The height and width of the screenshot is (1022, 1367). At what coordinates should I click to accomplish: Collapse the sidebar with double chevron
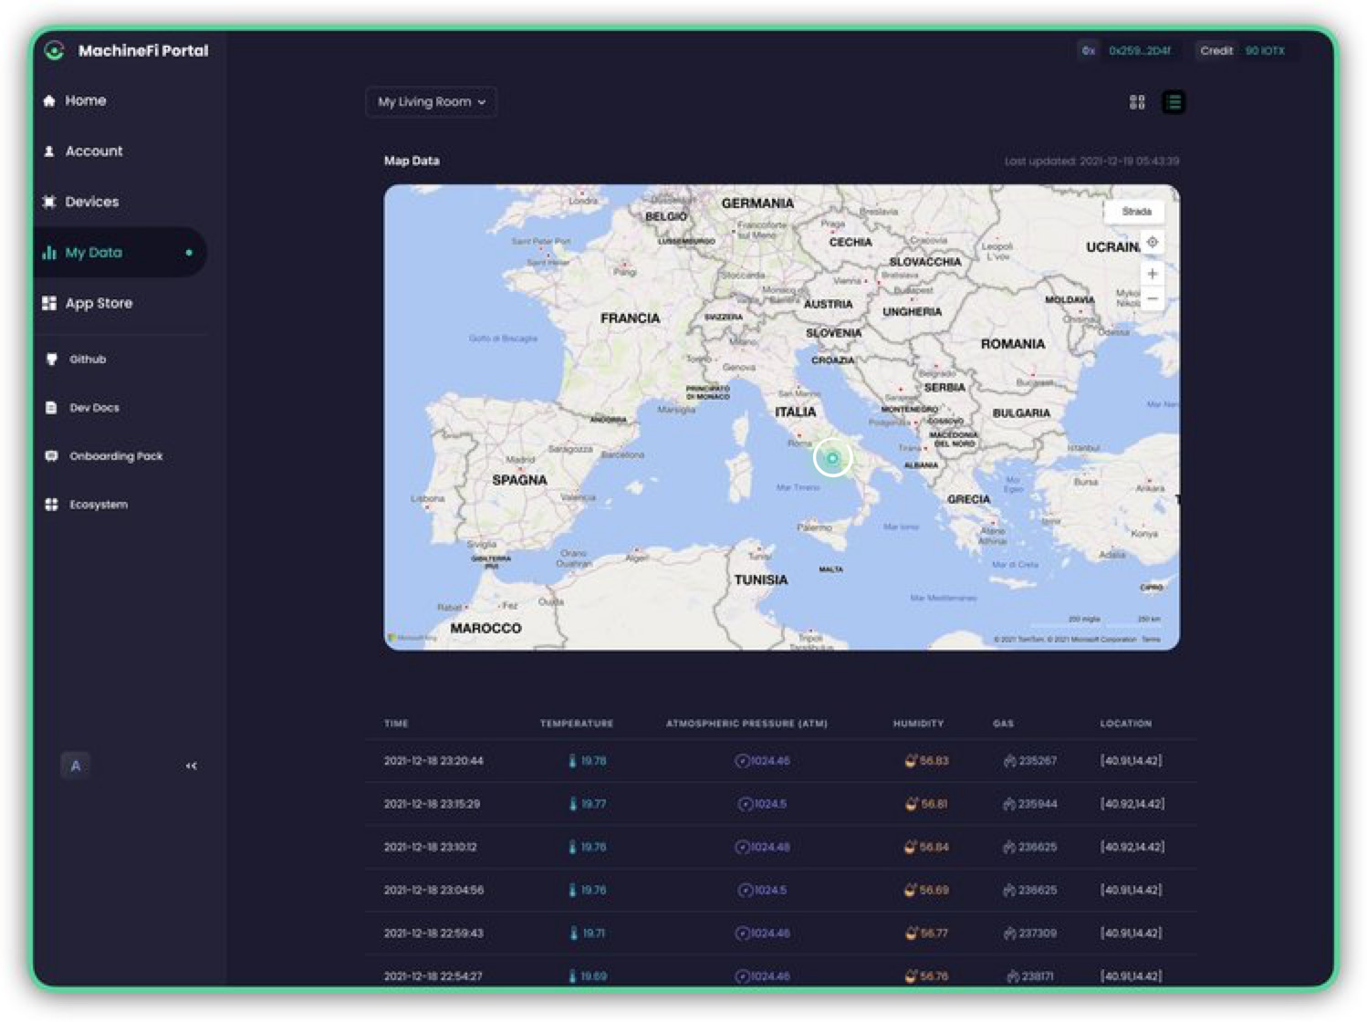[191, 766]
